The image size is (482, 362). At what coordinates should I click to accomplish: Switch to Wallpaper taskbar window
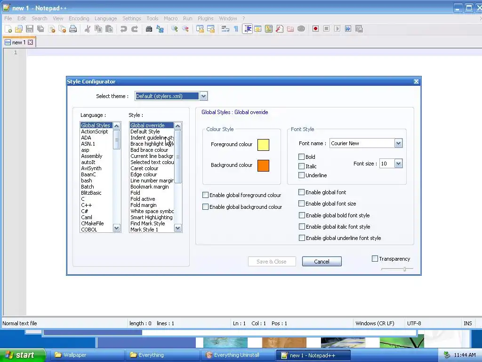coord(87,355)
